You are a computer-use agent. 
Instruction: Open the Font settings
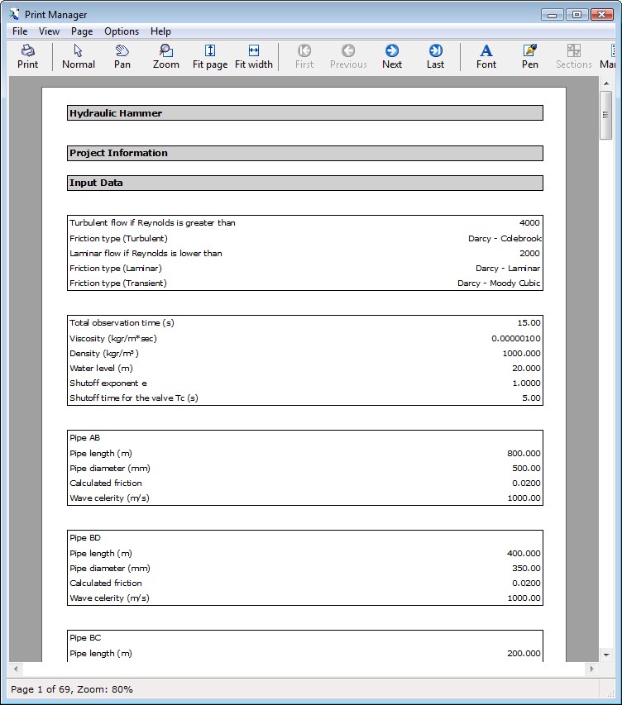click(486, 56)
